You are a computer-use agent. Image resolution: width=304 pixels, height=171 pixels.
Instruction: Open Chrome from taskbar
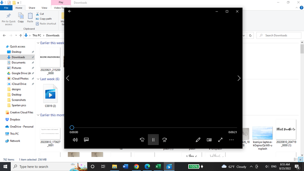136,166
